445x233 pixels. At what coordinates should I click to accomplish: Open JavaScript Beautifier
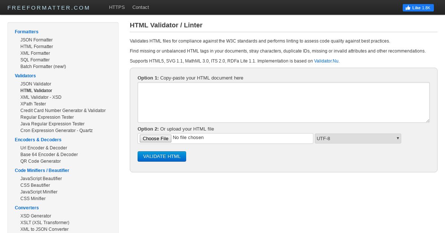tap(41, 179)
